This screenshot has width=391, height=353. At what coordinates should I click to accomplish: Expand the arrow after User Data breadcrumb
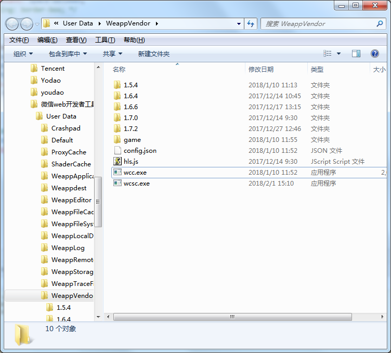coord(100,24)
